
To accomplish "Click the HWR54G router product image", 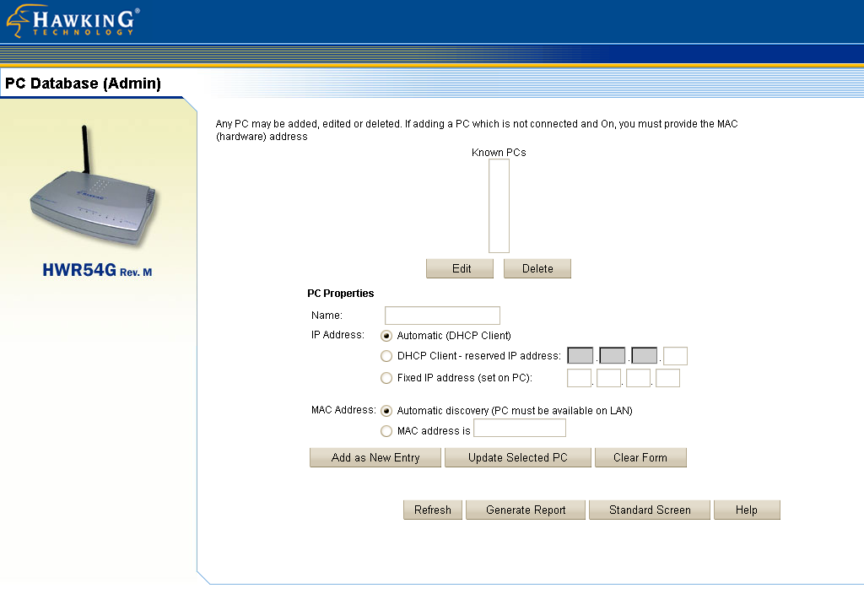I will (x=93, y=186).
